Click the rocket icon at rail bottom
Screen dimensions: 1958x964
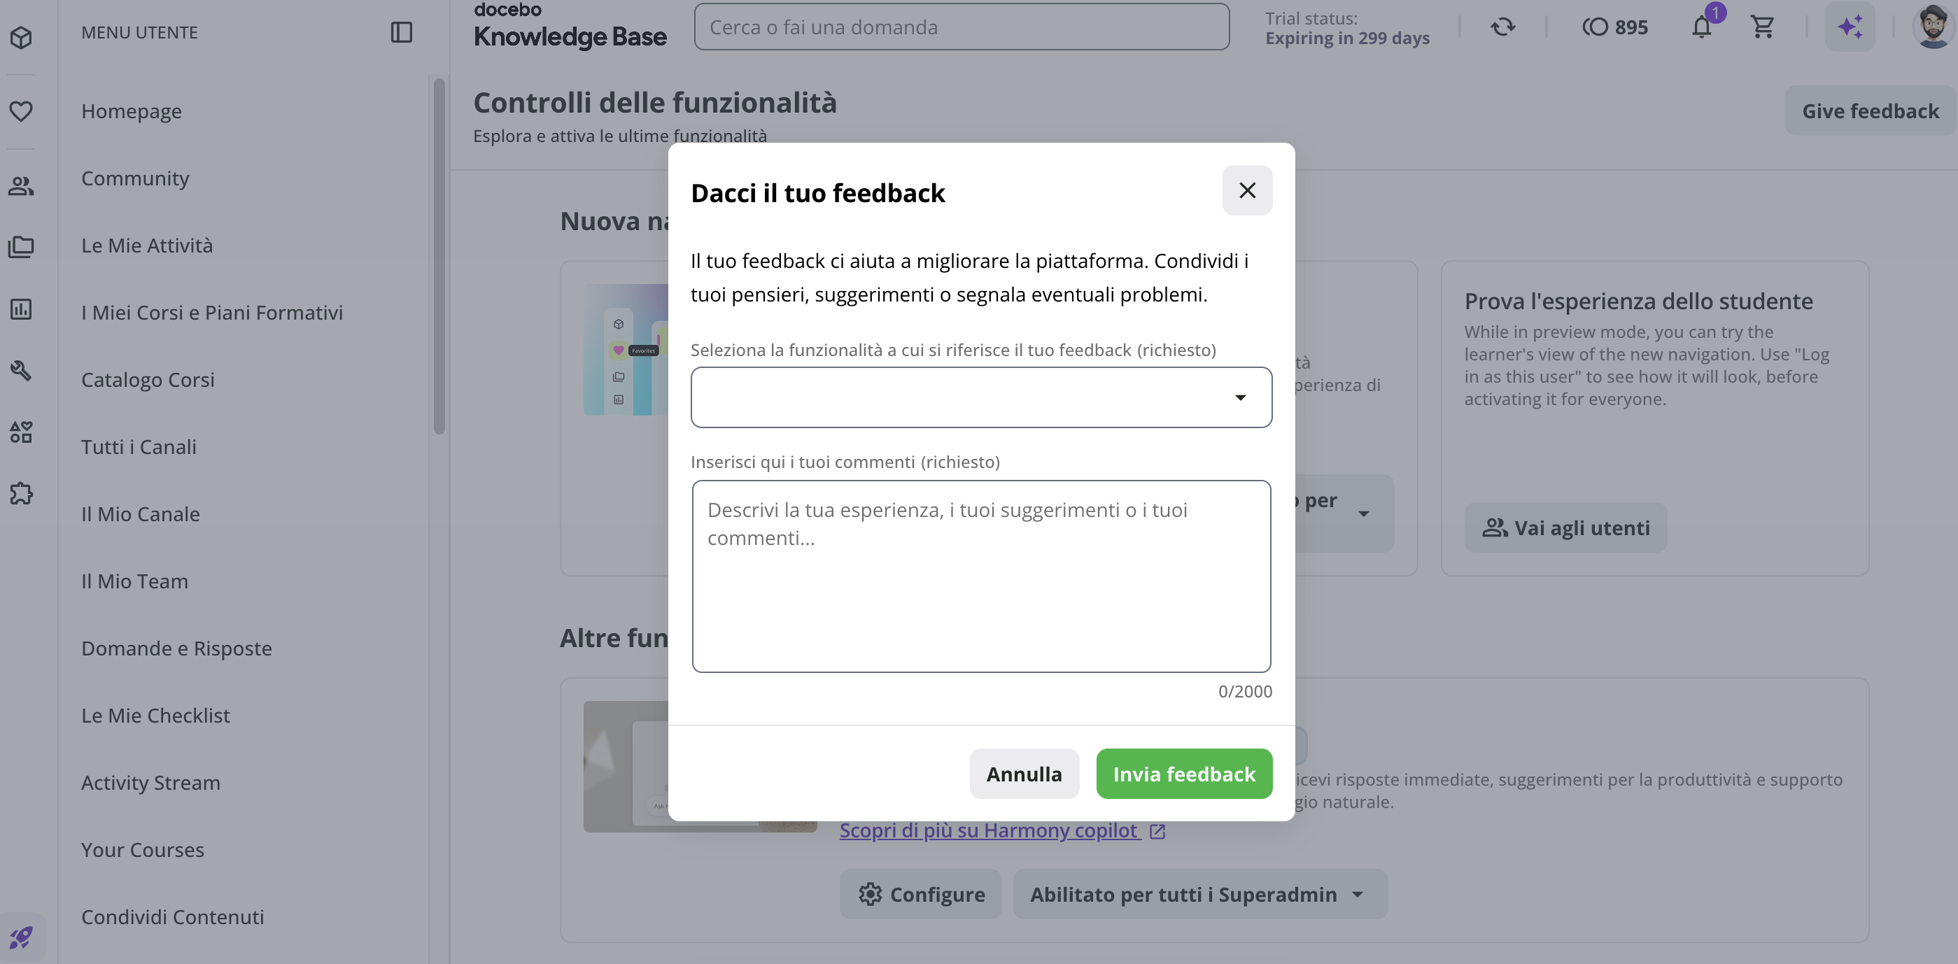point(21,937)
